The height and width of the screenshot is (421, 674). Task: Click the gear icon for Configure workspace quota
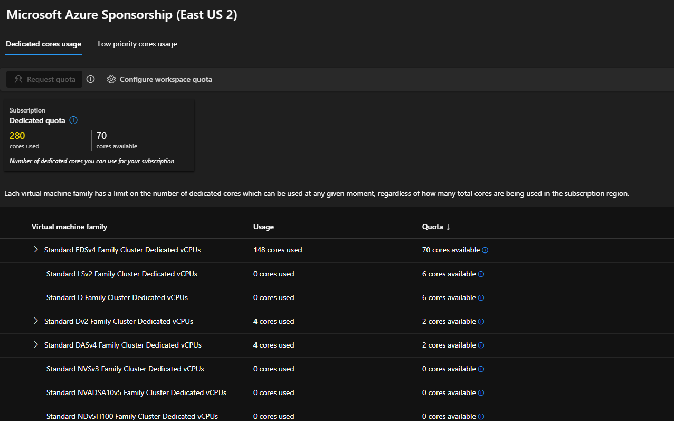[111, 79]
